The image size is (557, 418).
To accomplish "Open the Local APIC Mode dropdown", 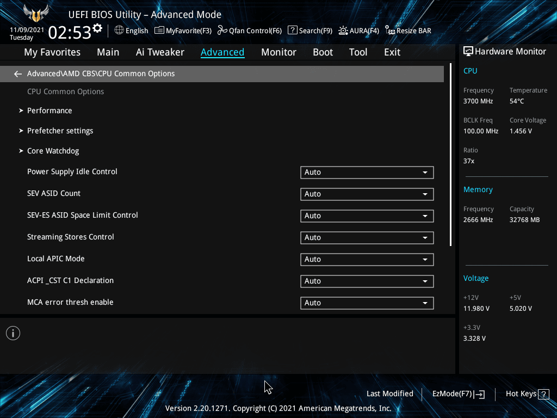I will (367, 260).
